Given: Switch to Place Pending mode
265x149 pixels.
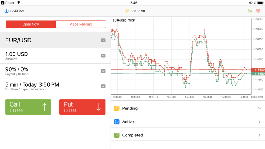Looking at the screenshot, I should point(81,24).
